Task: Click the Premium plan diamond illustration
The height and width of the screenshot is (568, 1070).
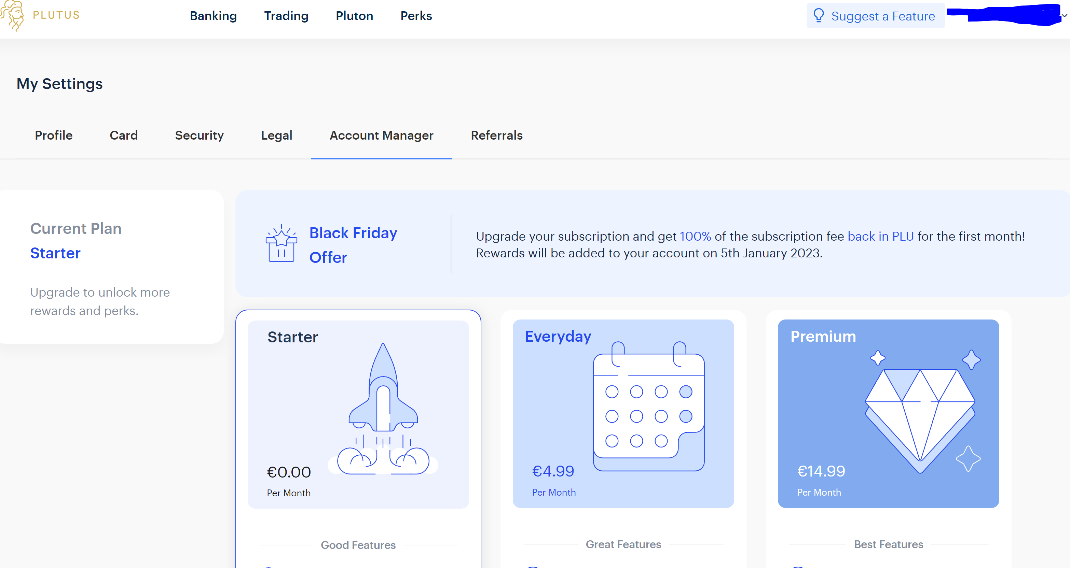Action: point(920,417)
